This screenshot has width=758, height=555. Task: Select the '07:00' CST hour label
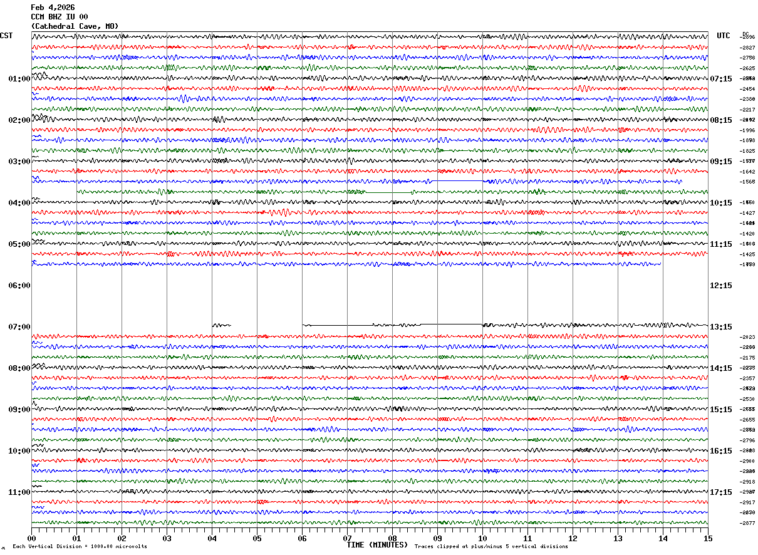(x=19, y=327)
